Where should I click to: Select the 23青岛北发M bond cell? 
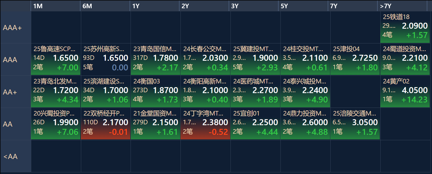click(x=56, y=92)
